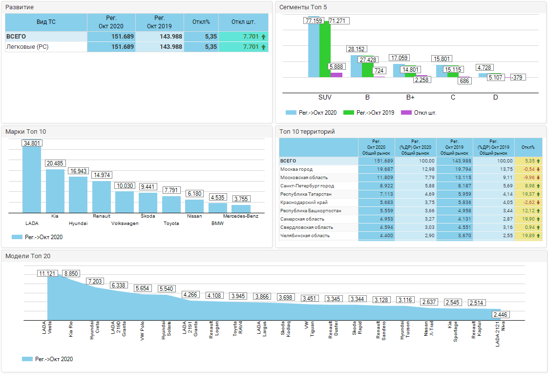Click the Краснодарский край row label

pyautogui.click(x=304, y=203)
